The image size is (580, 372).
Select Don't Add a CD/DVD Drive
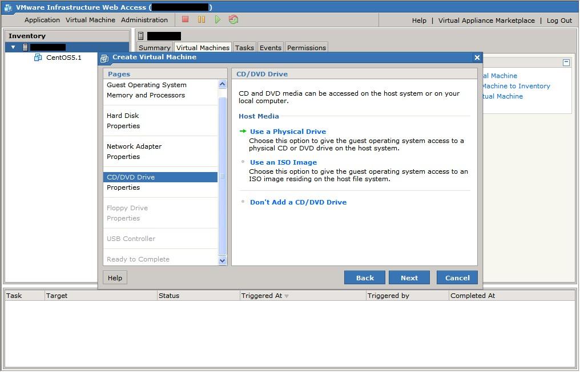(298, 202)
